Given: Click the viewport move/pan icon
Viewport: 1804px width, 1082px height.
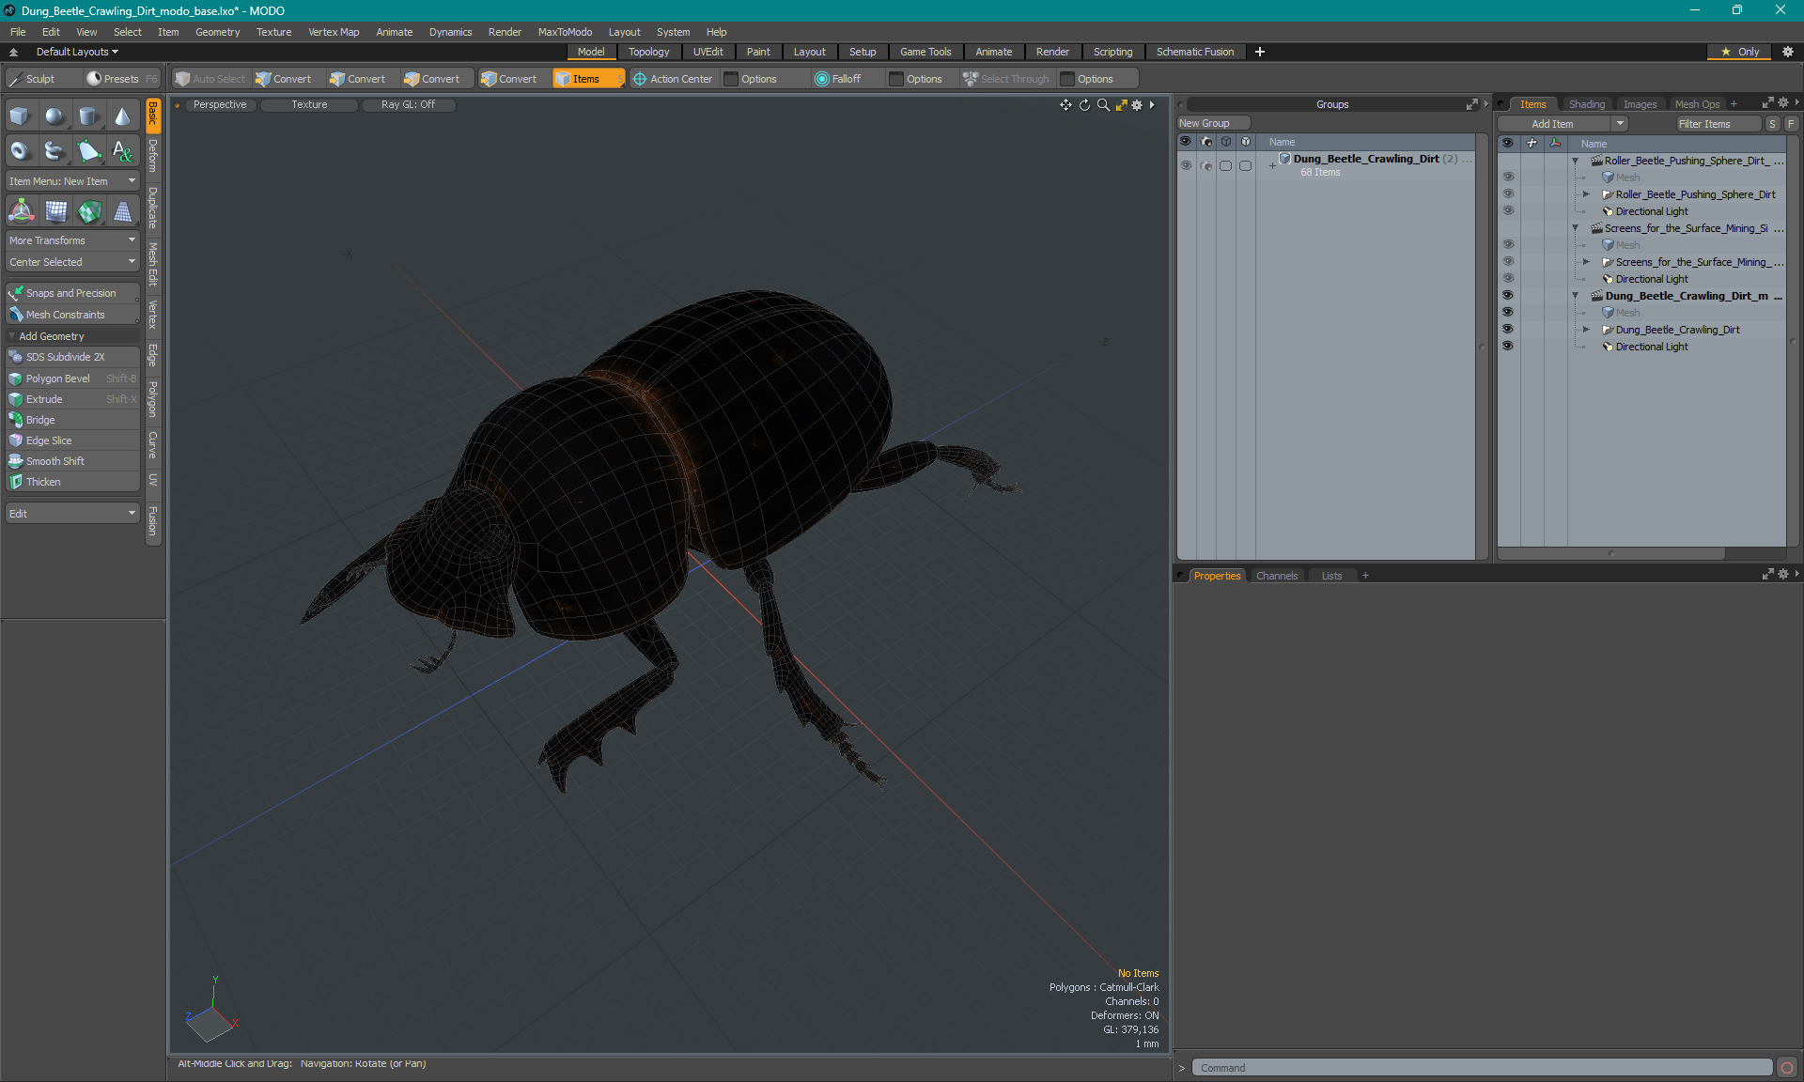Looking at the screenshot, I should [1065, 105].
